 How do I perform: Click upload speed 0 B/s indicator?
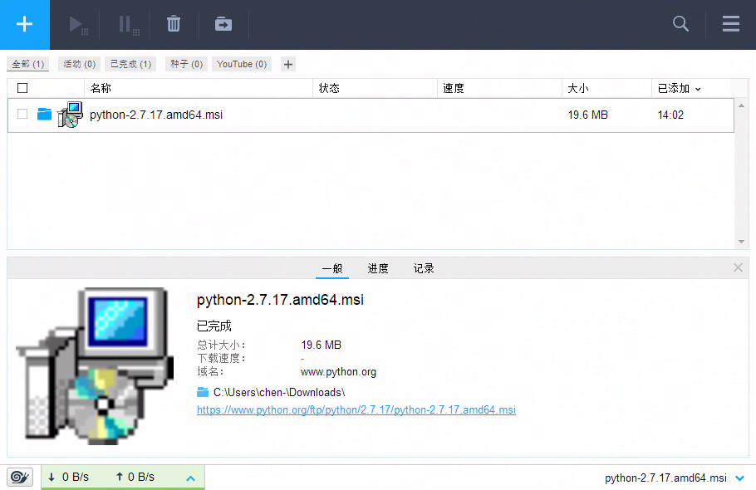(135, 477)
